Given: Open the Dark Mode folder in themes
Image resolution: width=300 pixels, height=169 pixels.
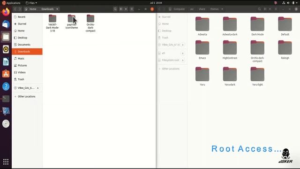Looking at the screenshot, I should [257, 24].
